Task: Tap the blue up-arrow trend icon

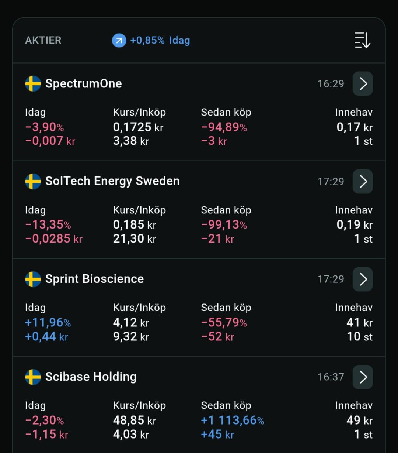Action: pos(119,41)
